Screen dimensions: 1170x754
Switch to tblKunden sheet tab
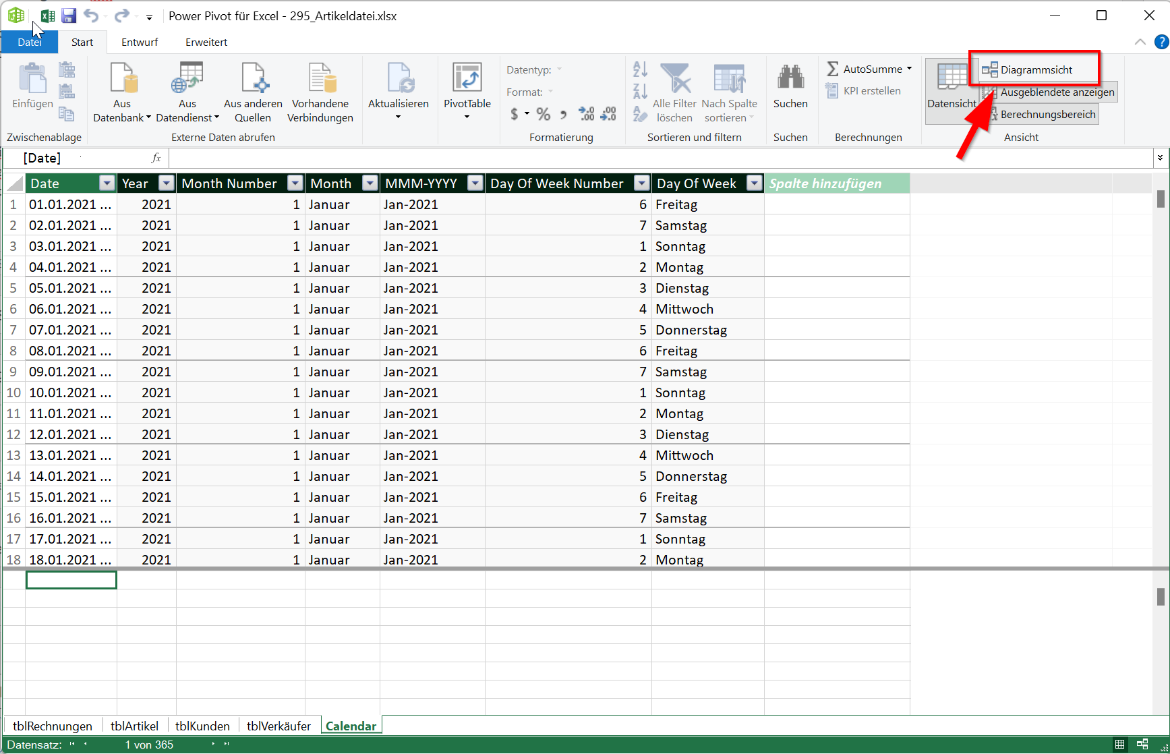(x=202, y=726)
